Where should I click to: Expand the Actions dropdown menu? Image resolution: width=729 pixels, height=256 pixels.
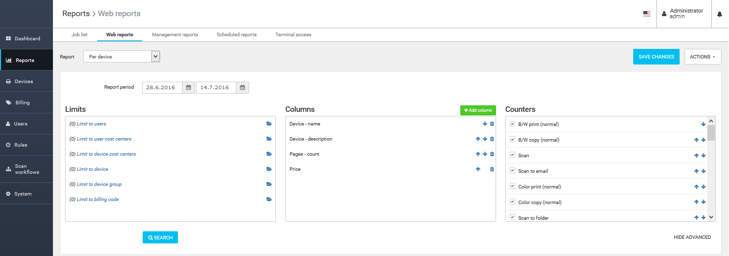[702, 57]
